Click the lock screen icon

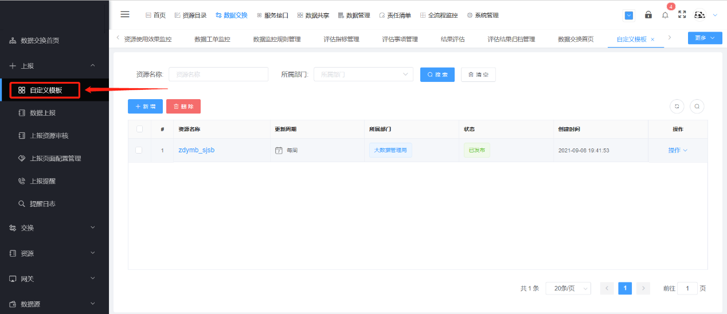point(648,15)
